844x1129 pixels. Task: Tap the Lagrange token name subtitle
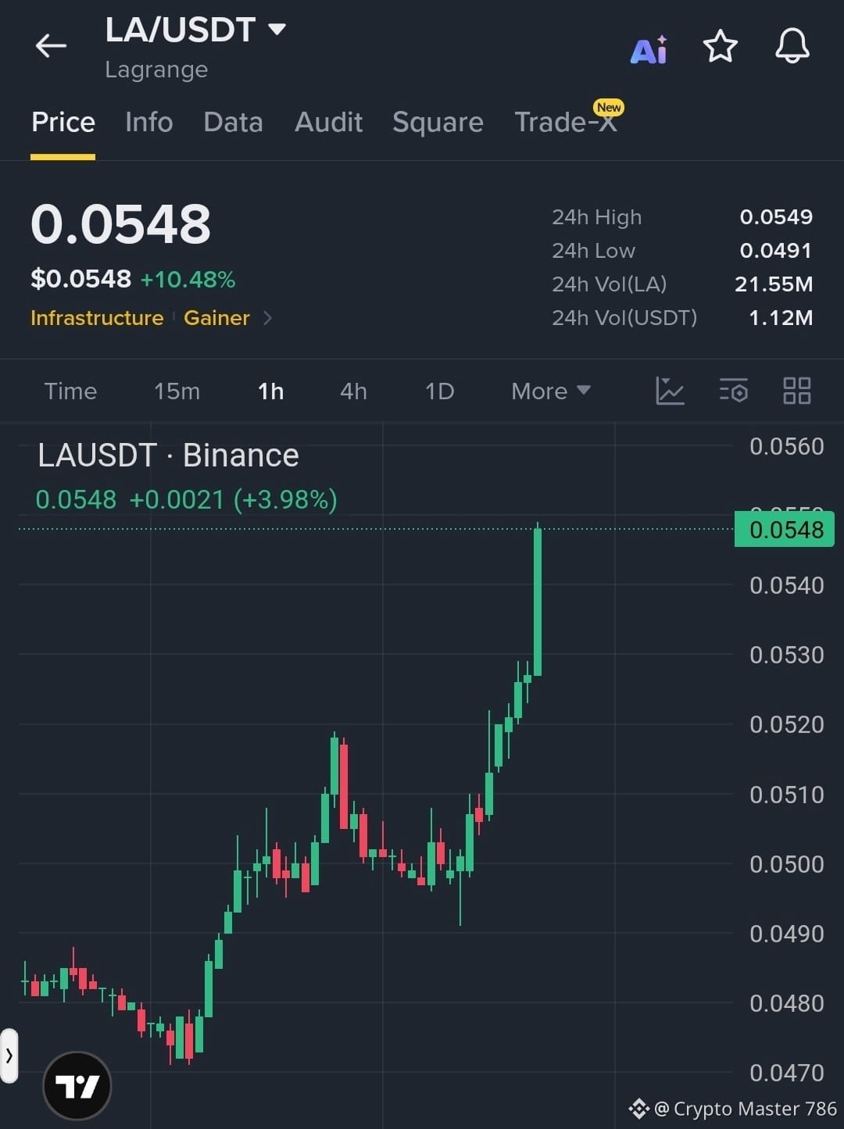[x=156, y=70]
